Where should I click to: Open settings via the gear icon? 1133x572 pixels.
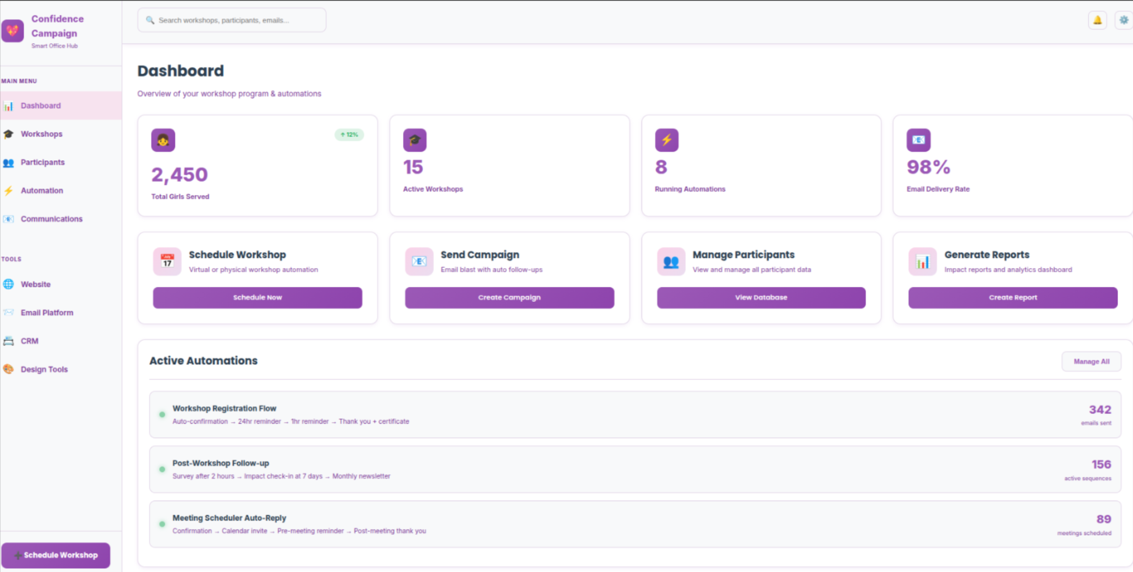pyautogui.click(x=1124, y=20)
